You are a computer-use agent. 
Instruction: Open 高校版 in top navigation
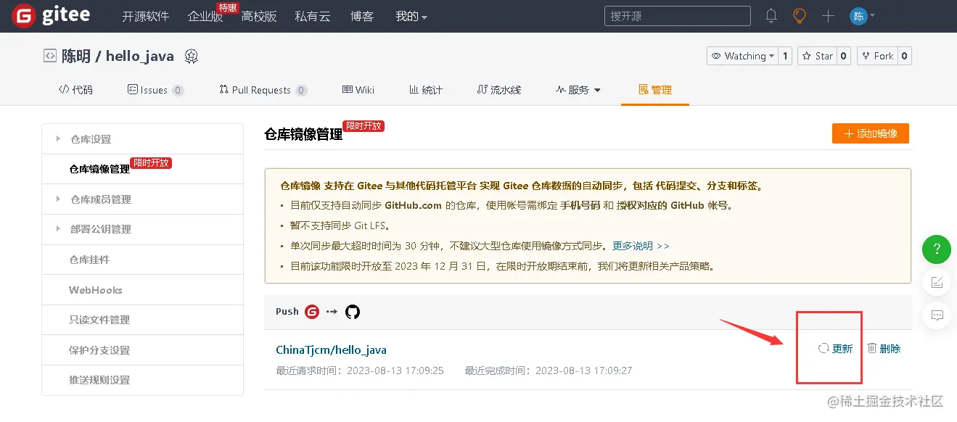tap(259, 16)
